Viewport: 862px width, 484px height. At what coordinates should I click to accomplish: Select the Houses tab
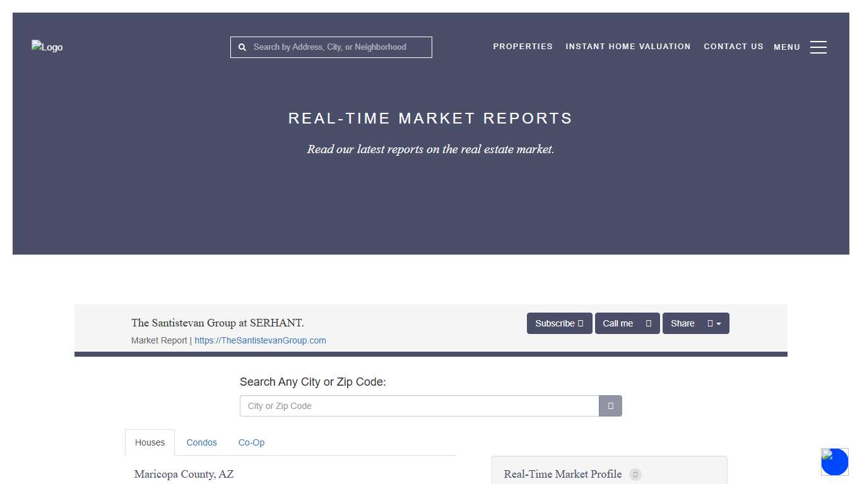150,442
